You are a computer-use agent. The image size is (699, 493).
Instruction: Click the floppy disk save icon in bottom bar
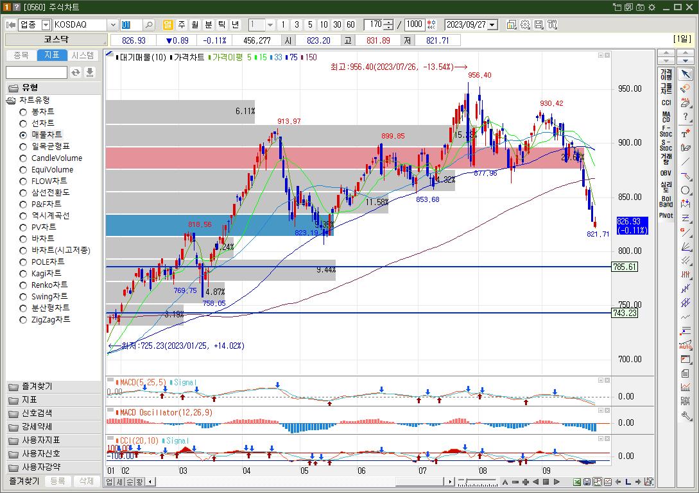(x=587, y=482)
